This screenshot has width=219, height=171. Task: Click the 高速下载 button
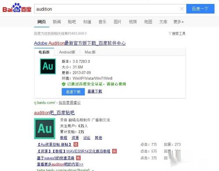tap(73, 92)
